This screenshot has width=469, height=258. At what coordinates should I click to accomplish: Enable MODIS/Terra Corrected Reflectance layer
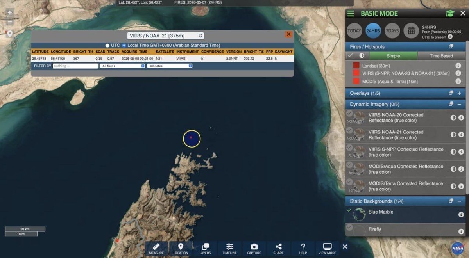click(349, 182)
